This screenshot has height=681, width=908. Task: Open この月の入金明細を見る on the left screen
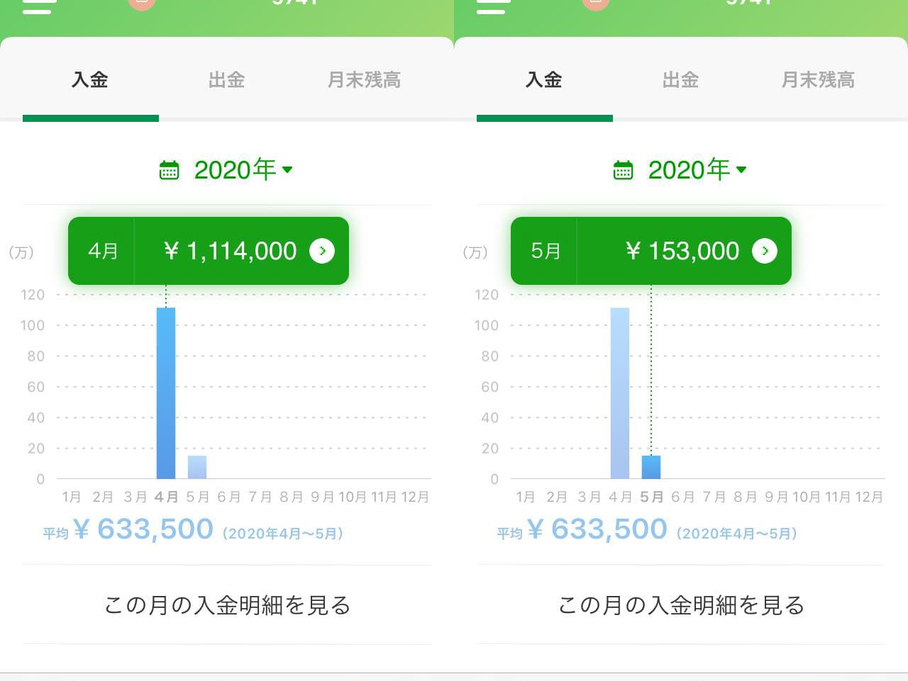pyautogui.click(x=227, y=605)
